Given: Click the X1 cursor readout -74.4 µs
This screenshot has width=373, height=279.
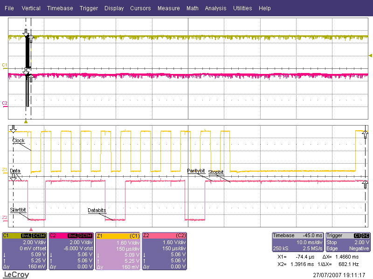Looking at the screenshot, I should click(x=305, y=257).
